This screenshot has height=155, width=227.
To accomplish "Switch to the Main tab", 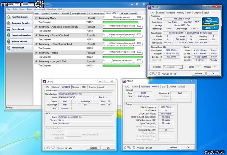I will tap(37, 13).
